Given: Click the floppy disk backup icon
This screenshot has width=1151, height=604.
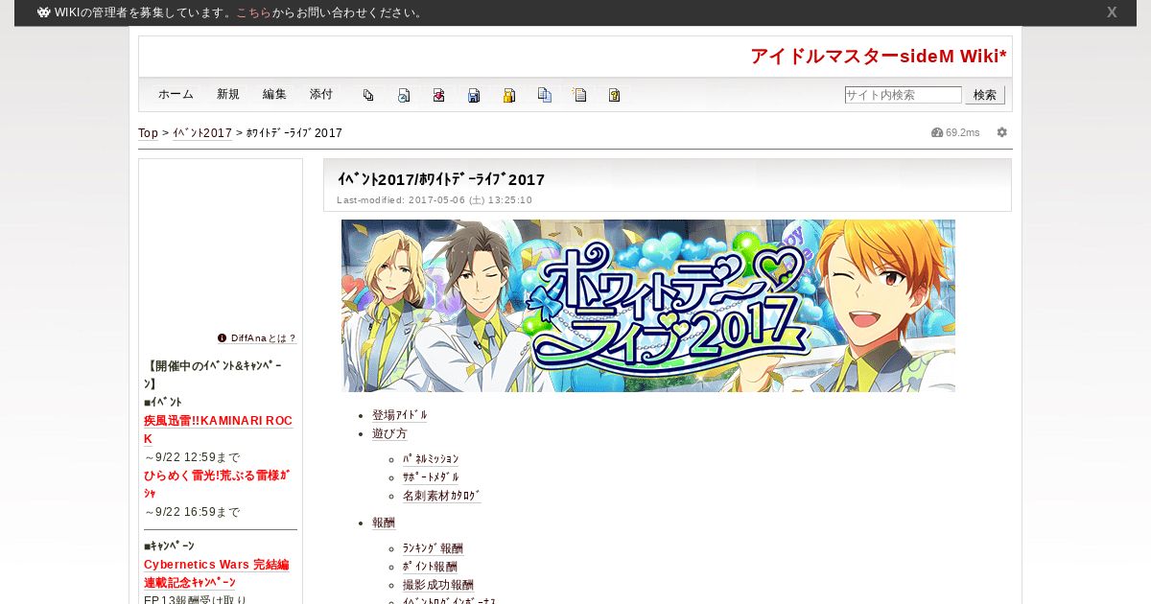Looking at the screenshot, I should (474, 95).
